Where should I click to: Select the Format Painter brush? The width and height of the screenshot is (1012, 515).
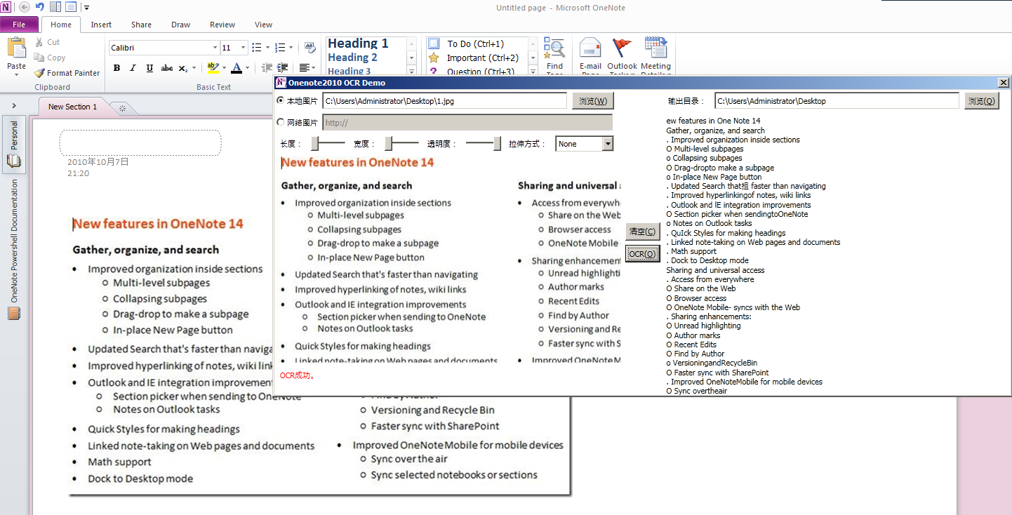tap(40, 73)
